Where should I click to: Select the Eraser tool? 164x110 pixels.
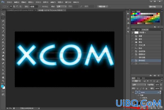pos(3,49)
